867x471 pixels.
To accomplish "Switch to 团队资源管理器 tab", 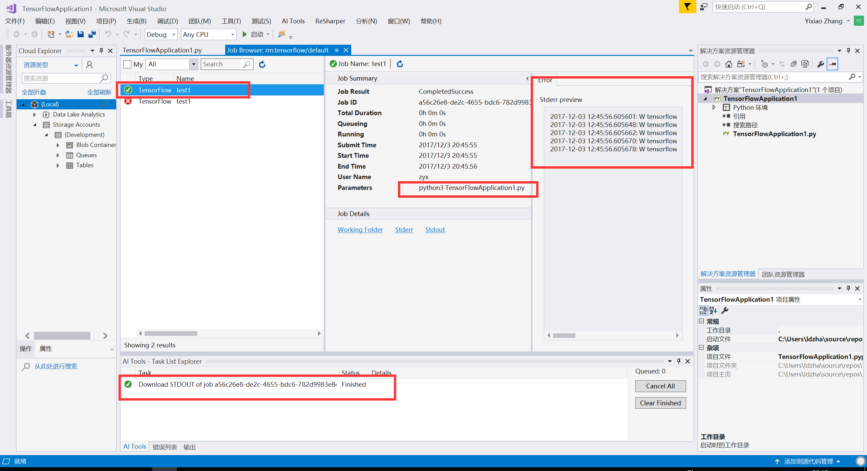I will (783, 274).
